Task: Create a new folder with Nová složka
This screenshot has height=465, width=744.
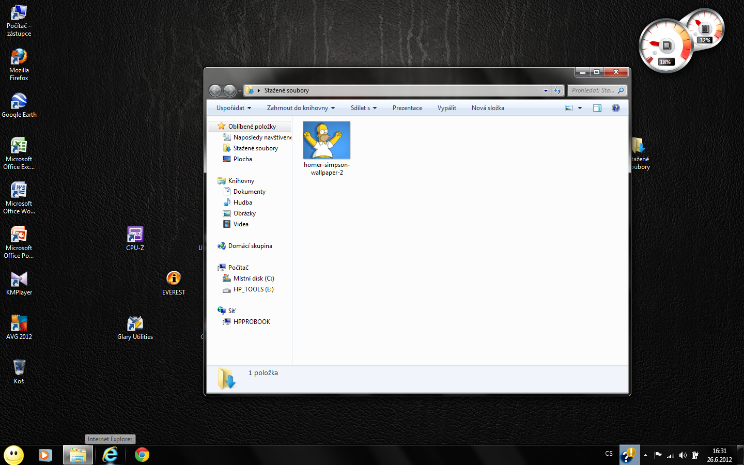Action: 488,108
